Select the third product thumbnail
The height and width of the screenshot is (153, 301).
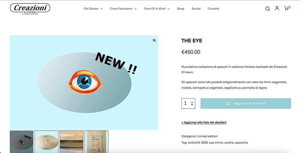(71, 142)
